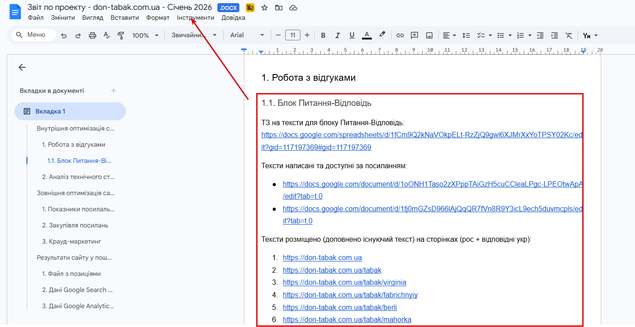Open the Вставити menu
Image resolution: width=635 pixels, height=327 pixels.
[x=124, y=18]
